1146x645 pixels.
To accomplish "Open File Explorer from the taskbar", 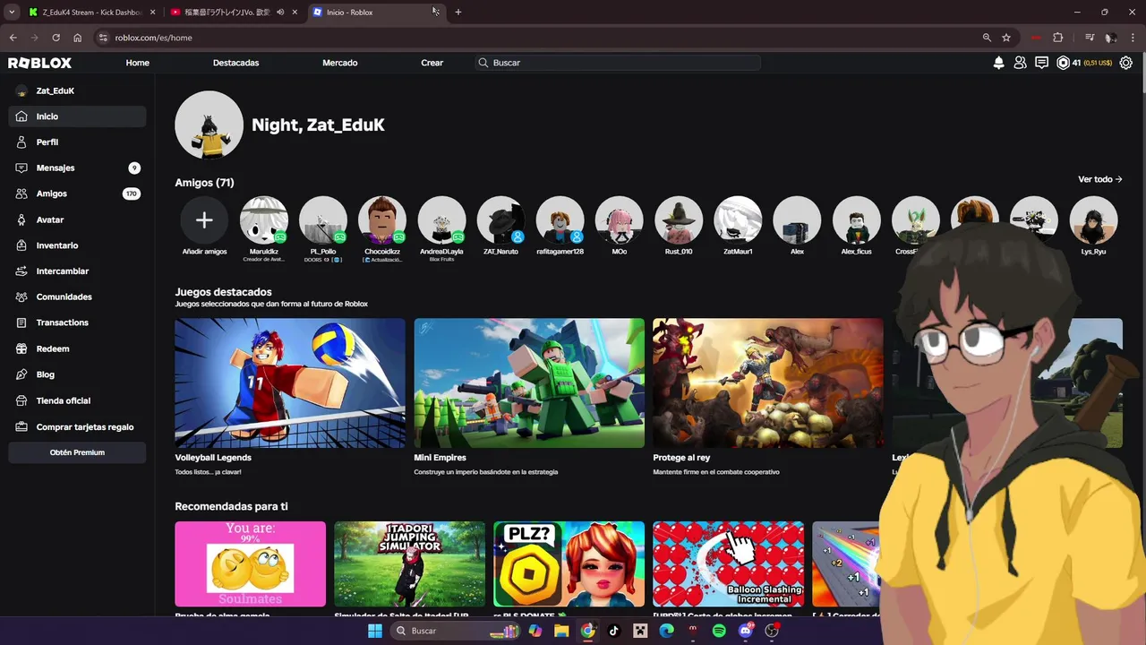I will click(x=561, y=631).
